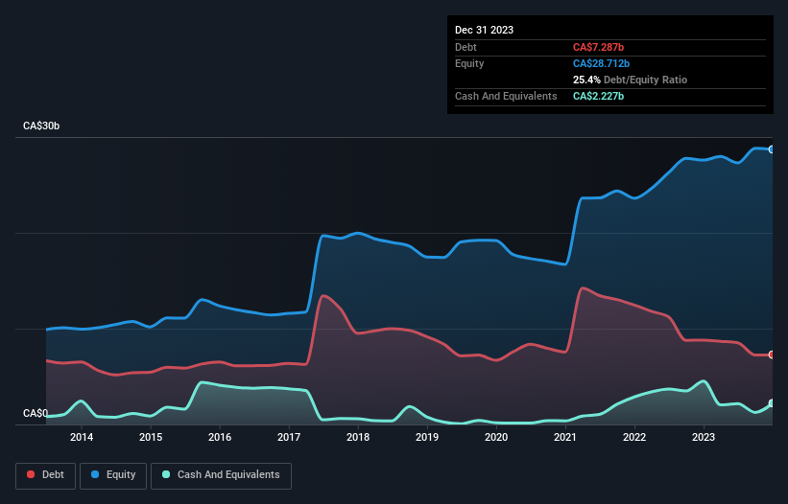Screen dimensions: 788x504
Task: Click the tooltip Equity row label
Action: pos(469,63)
